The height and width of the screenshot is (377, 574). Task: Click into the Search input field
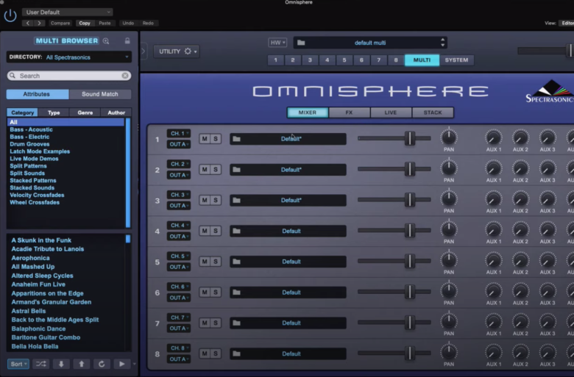tap(69, 76)
